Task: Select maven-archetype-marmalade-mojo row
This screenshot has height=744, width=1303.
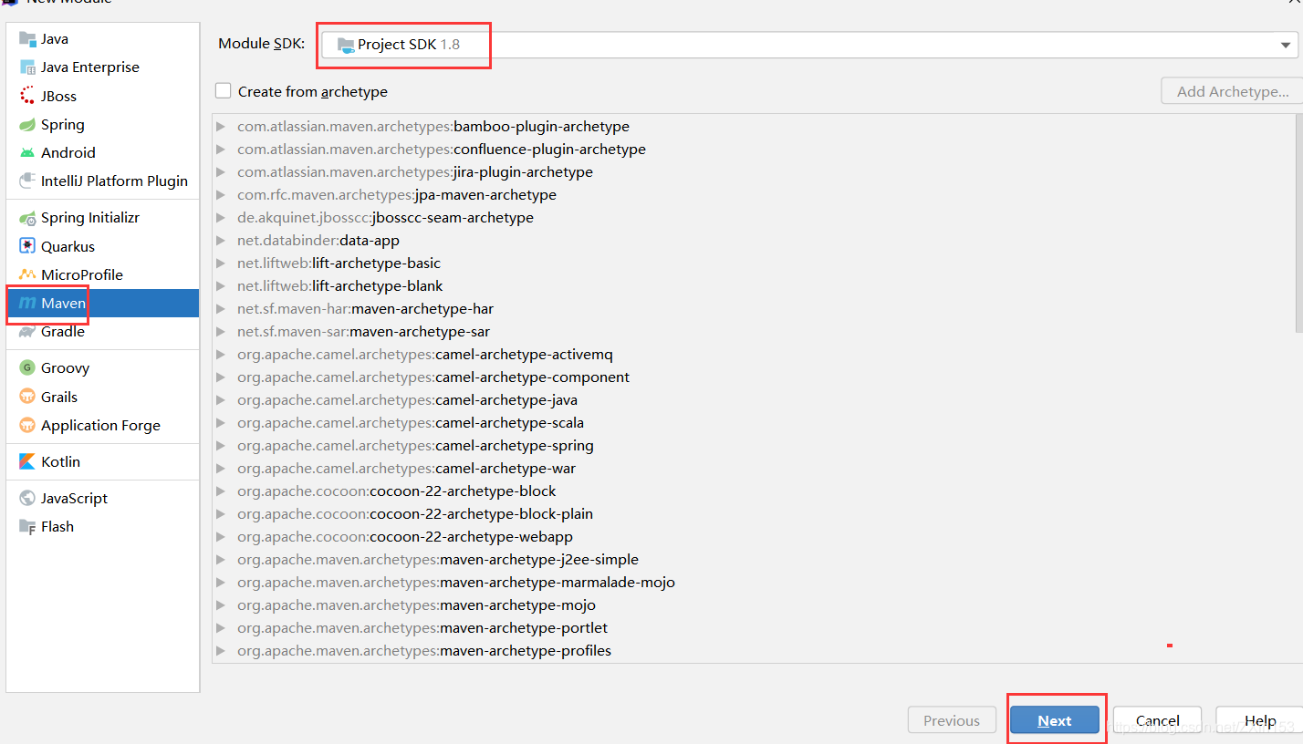Action: [754, 583]
